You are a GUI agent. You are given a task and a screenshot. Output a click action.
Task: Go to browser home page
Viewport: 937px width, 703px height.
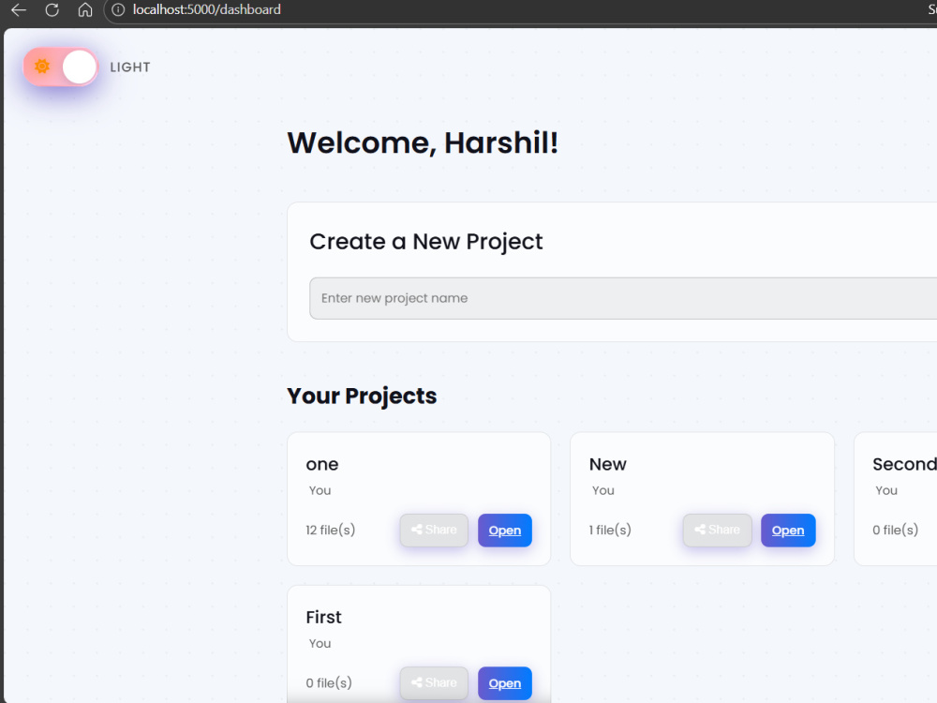tap(85, 9)
